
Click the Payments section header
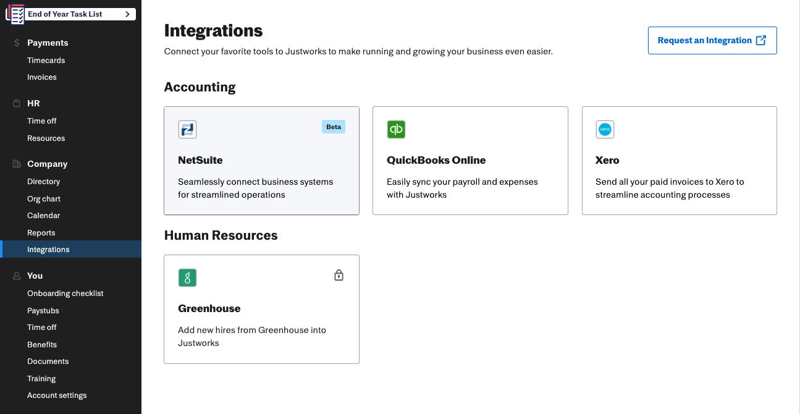[x=48, y=43]
